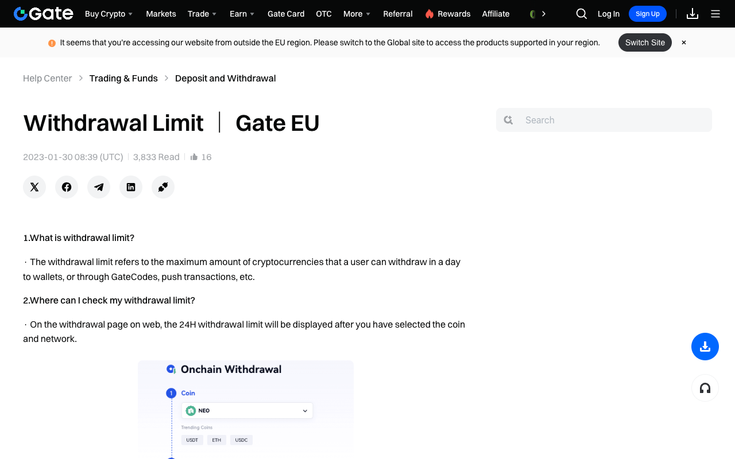Viewport: 735px width, 459px height.
Task: Open the Affiliate menu item
Action: [x=496, y=14]
